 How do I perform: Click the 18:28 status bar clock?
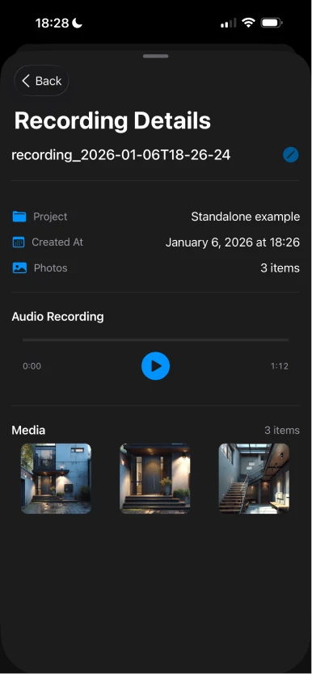coord(52,23)
